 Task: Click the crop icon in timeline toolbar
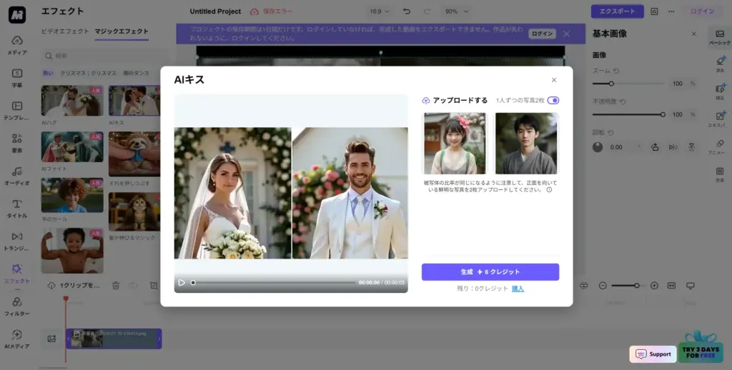coord(154,286)
